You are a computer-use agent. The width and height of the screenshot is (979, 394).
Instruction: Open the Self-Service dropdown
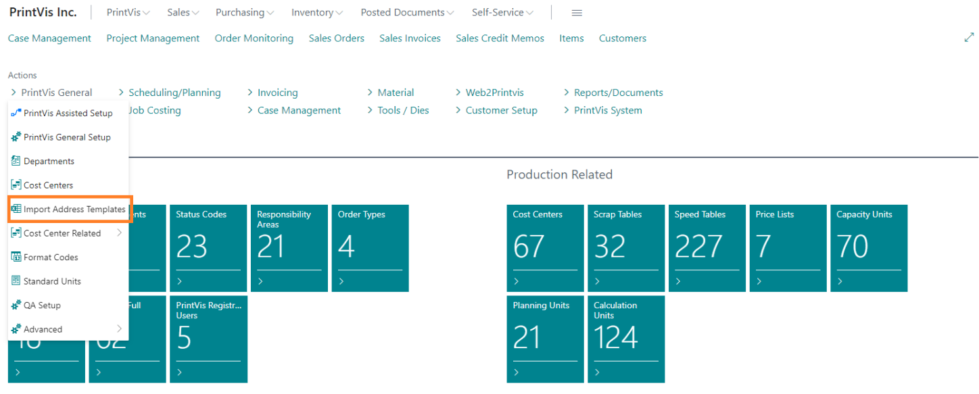pyautogui.click(x=502, y=13)
